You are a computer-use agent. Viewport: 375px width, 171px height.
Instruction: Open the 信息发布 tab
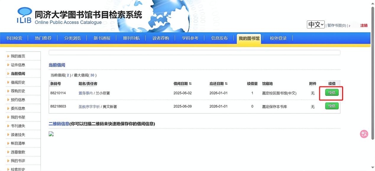tap(219, 38)
